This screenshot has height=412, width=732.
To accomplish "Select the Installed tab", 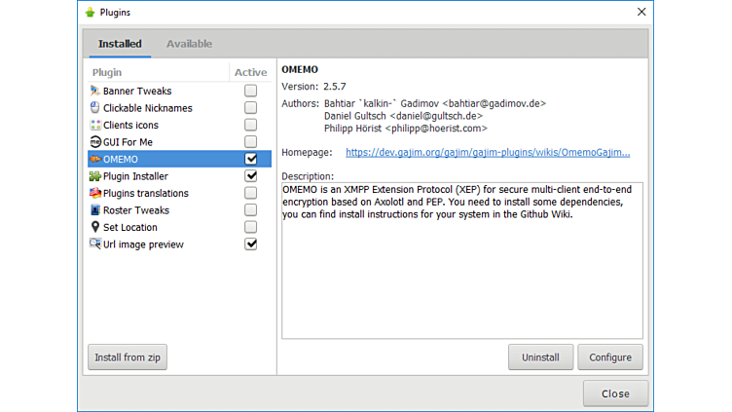I will click(x=120, y=44).
